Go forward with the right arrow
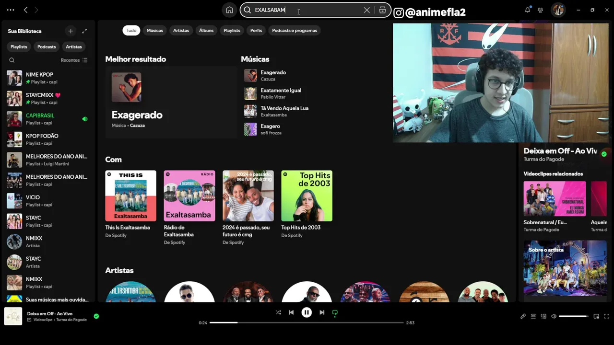This screenshot has width=614, height=345. (x=36, y=10)
